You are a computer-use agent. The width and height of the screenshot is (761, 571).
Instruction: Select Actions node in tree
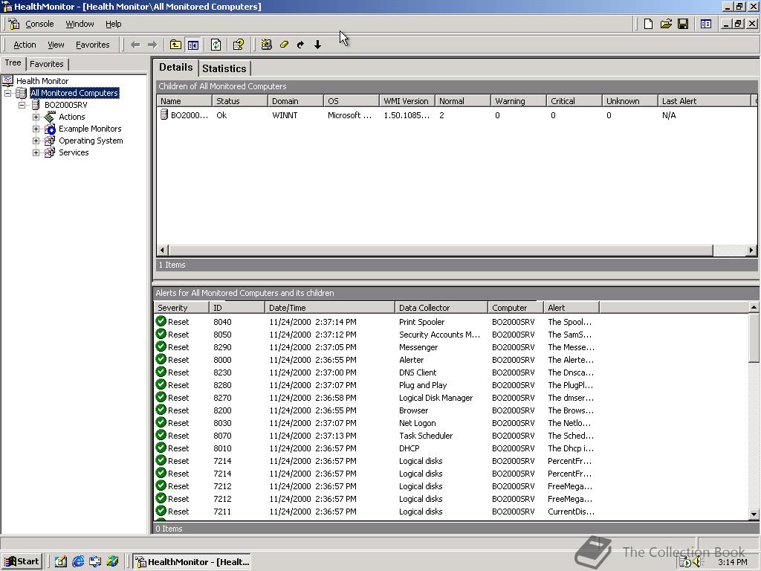click(72, 117)
